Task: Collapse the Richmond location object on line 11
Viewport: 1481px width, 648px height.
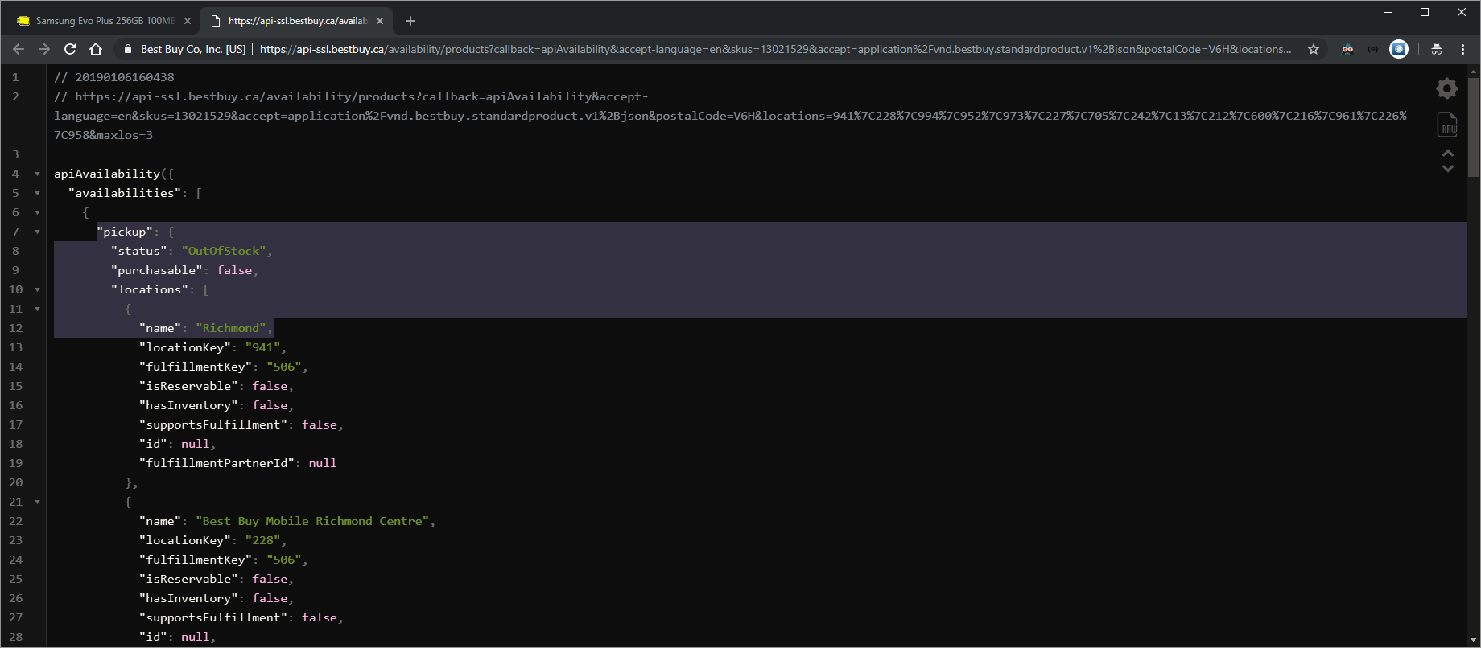Action: coord(37,309)
